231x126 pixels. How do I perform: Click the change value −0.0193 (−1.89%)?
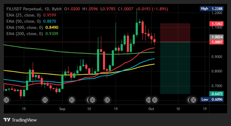[x=152, y=9]
